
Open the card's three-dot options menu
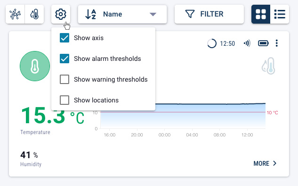tap(276, 43)
